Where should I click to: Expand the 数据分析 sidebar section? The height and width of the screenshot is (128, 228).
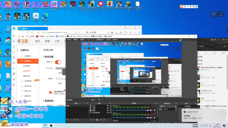[28, 96]
